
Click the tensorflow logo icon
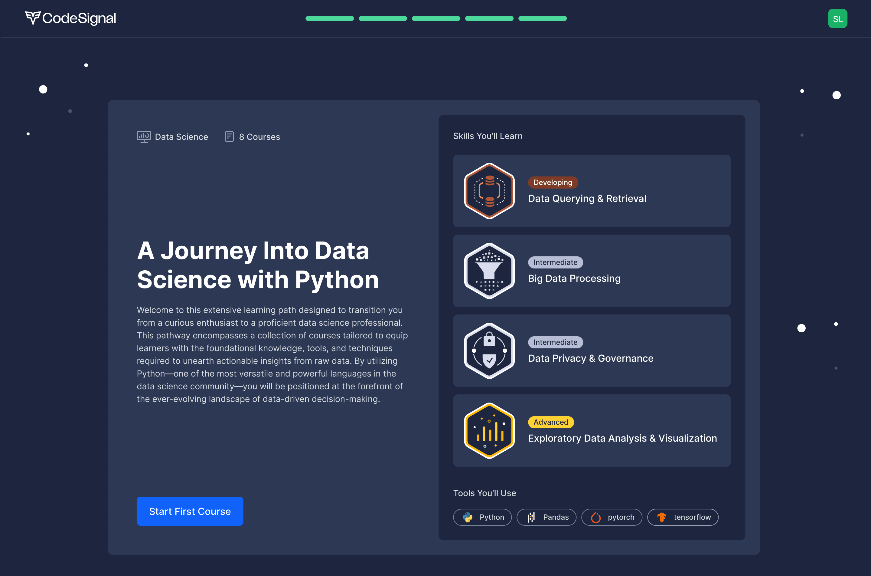click(662, 517)
